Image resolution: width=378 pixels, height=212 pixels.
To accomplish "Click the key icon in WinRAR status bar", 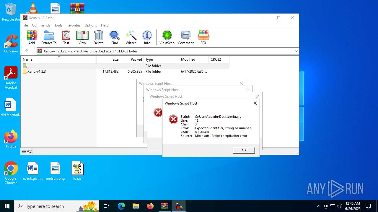I will [x=30, y=151].
